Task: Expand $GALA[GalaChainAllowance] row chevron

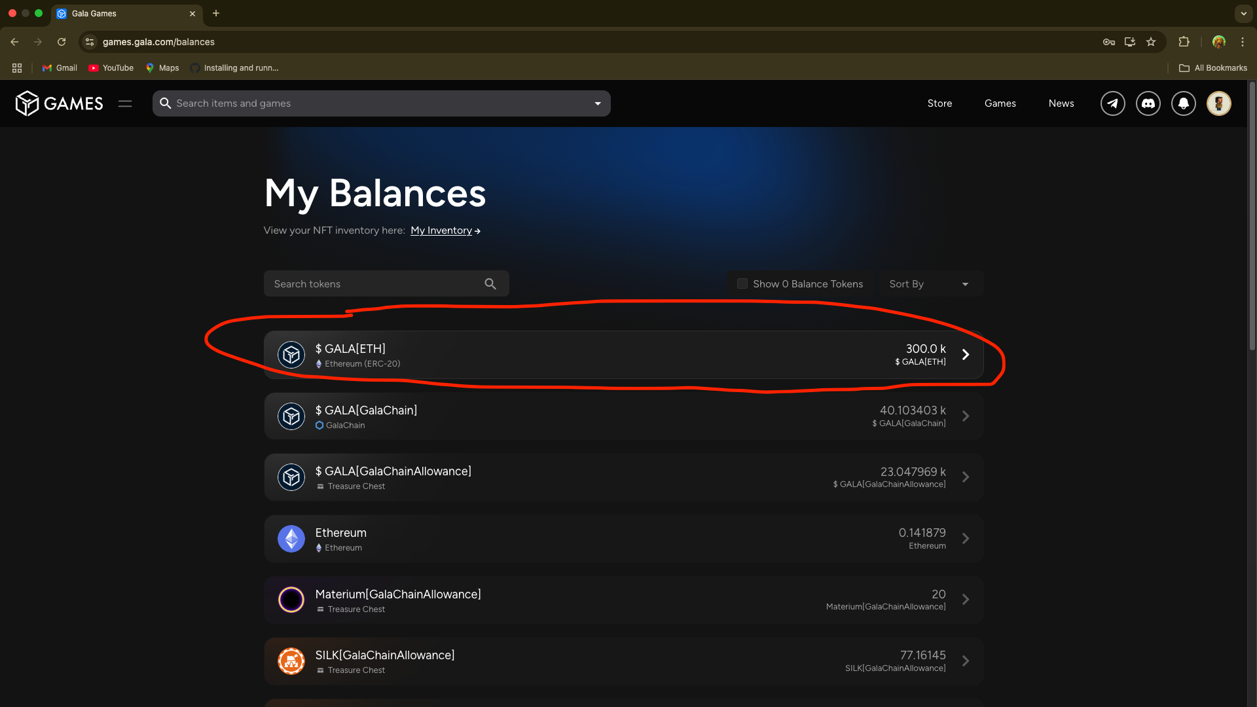Action: click(x=966, y=477)
